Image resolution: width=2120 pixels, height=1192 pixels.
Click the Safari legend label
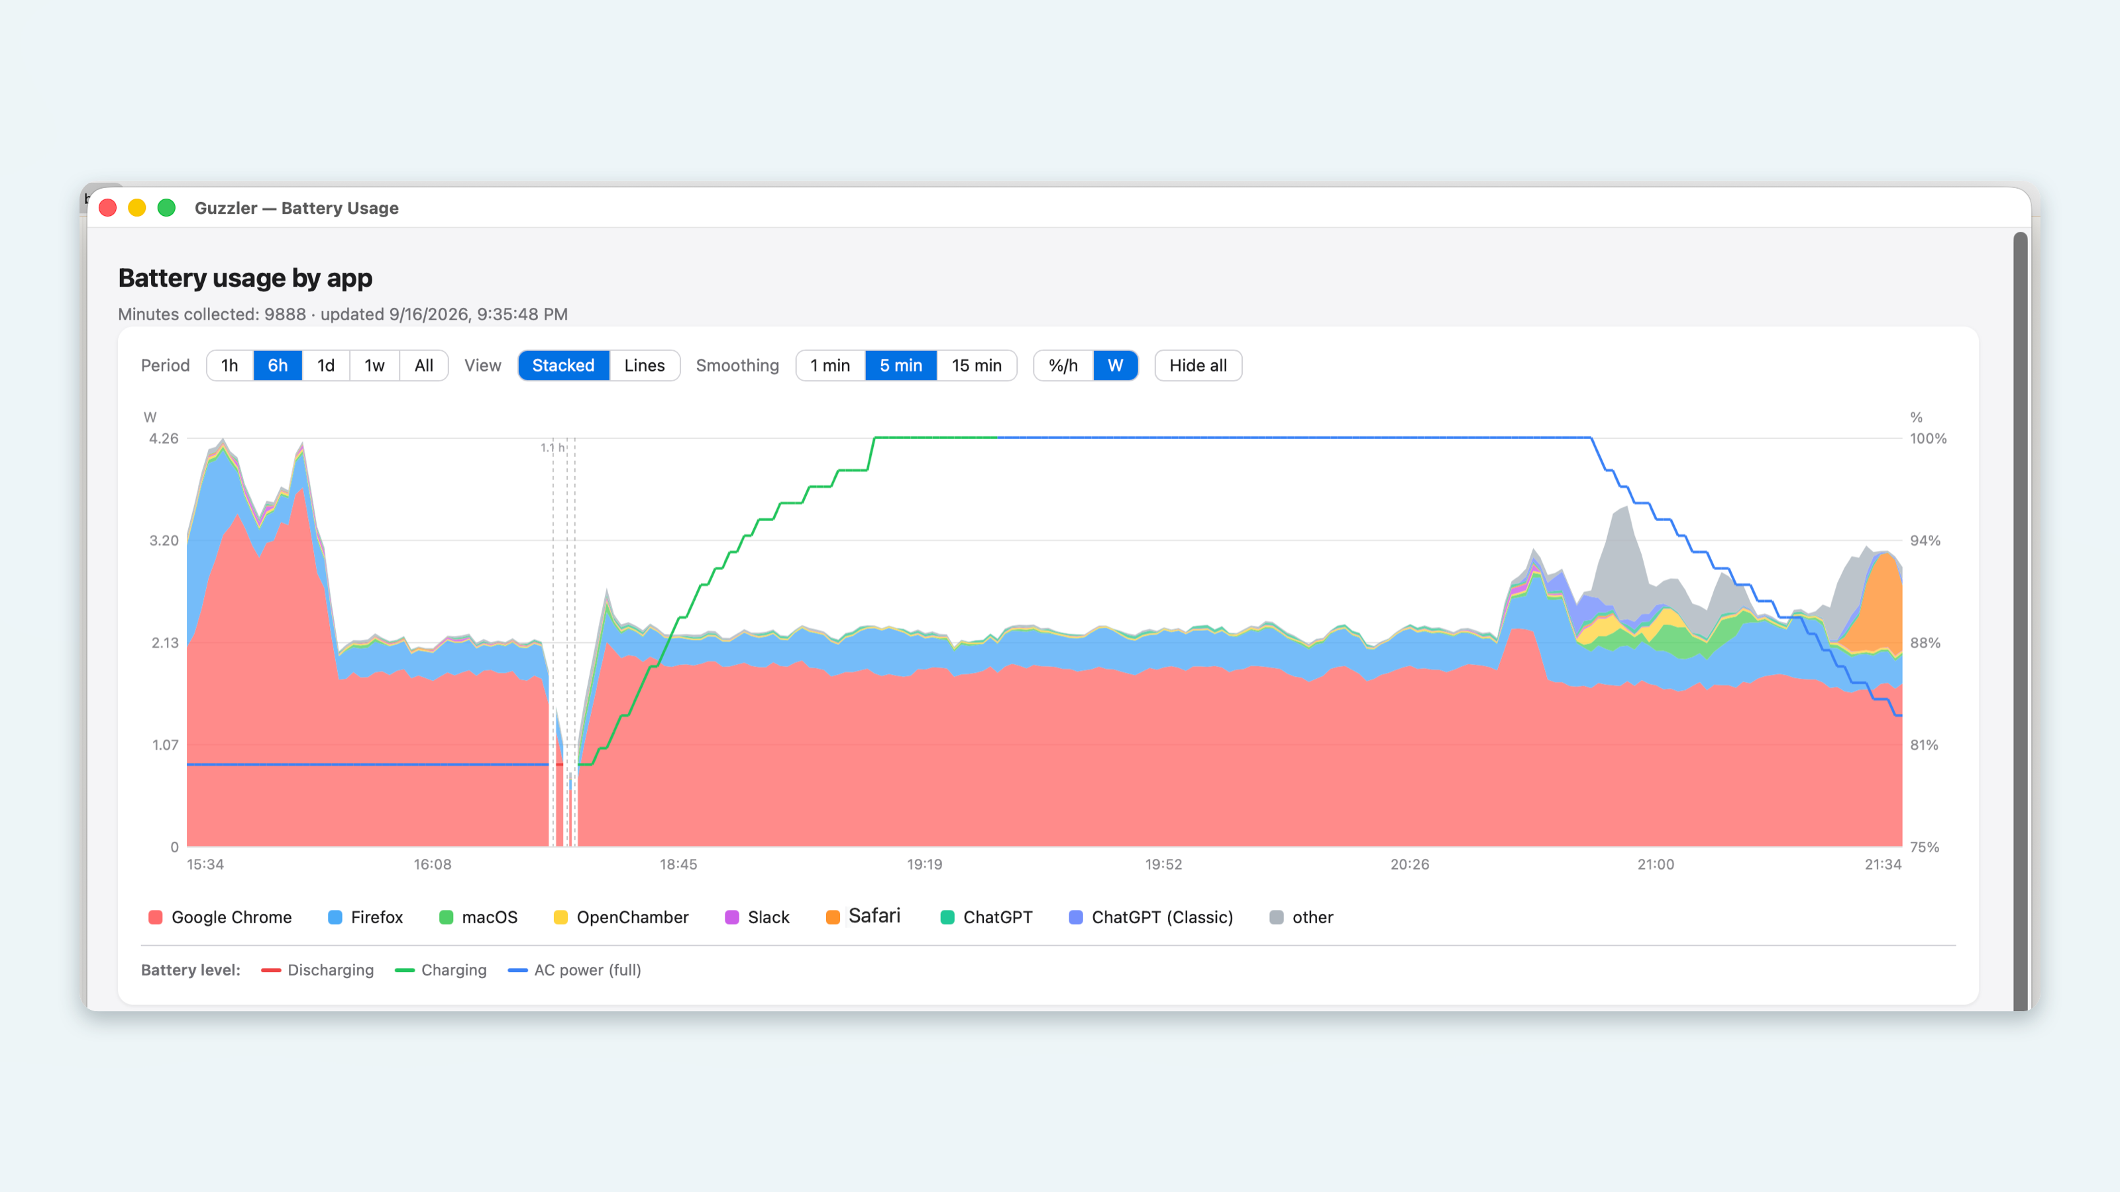point(874,917)
